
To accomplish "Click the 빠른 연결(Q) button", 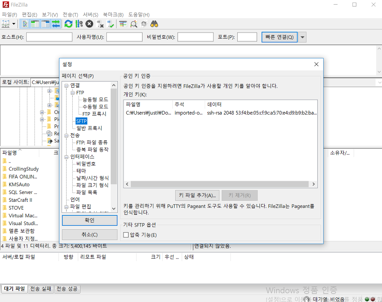I will (x=280, y=37).
